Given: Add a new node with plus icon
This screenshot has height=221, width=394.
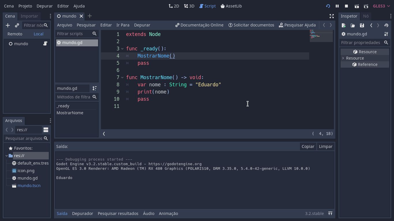Looking at the screenshot, I should 8,26.
